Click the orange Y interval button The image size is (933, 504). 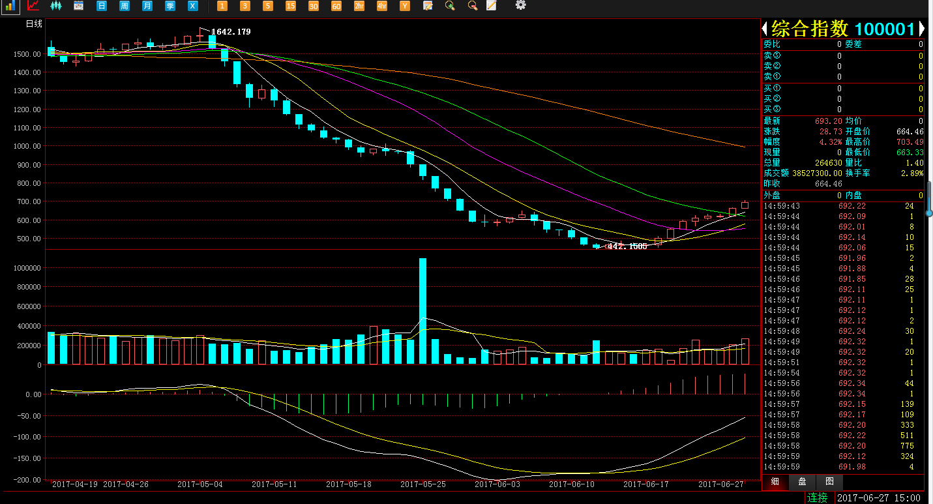(x=405, y=6)
